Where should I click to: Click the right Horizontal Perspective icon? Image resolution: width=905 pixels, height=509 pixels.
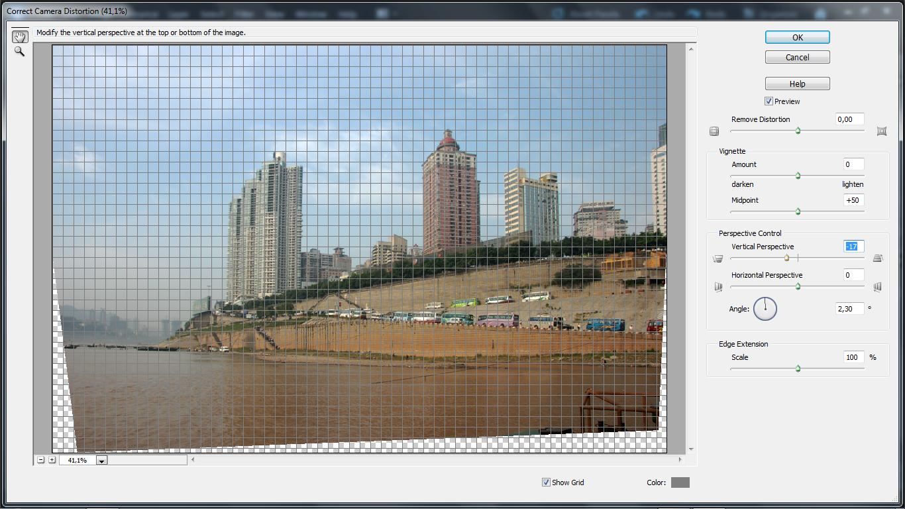pos(878,287)
